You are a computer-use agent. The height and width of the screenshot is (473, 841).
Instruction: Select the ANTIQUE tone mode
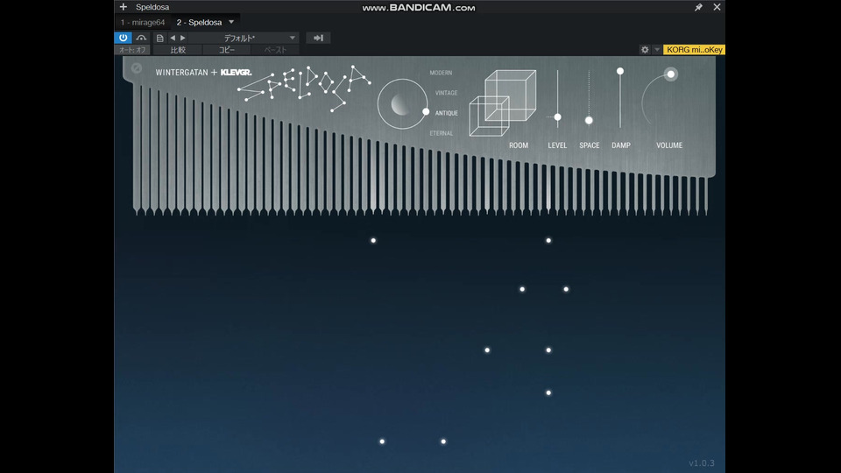pos(446,113)
